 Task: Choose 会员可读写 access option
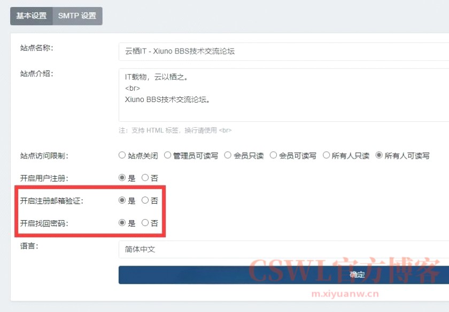(x=274, y=155)
